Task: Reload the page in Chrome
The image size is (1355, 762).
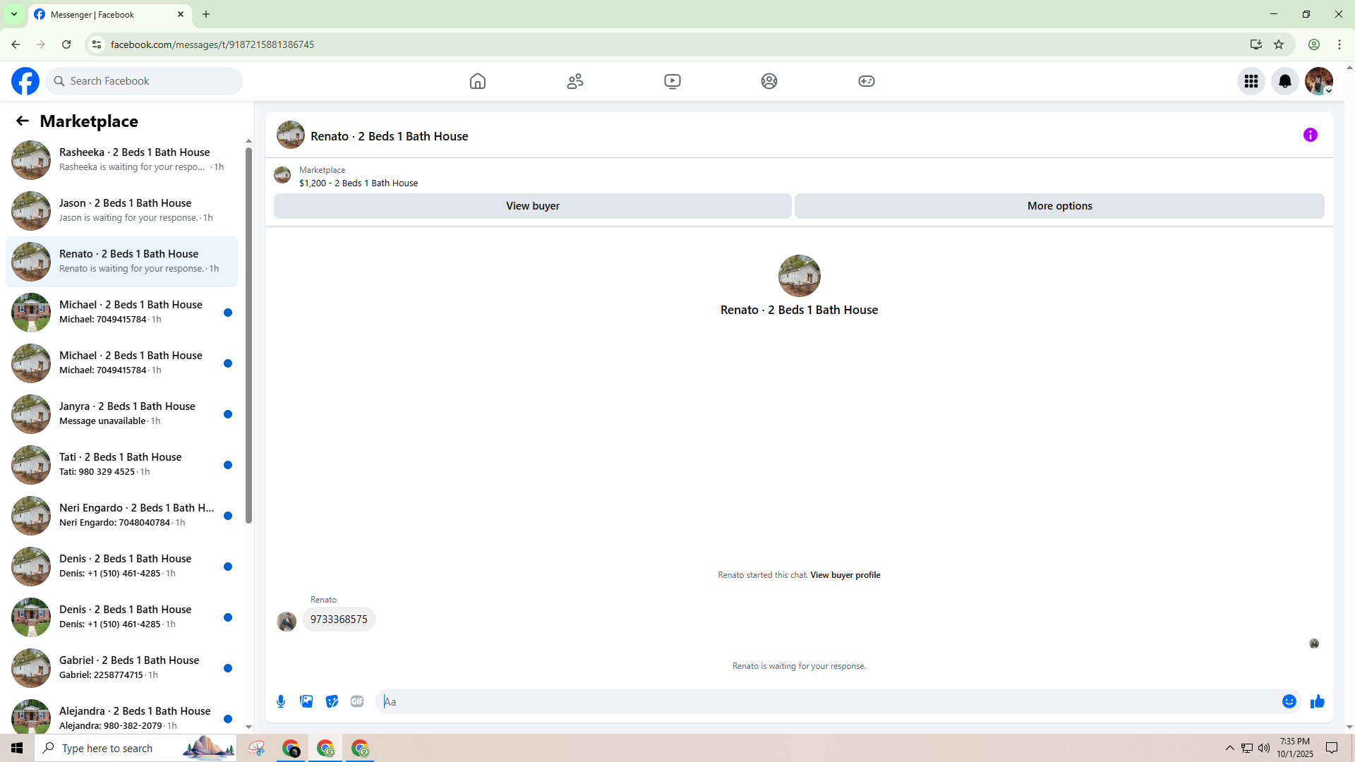Action: point(66,44)
